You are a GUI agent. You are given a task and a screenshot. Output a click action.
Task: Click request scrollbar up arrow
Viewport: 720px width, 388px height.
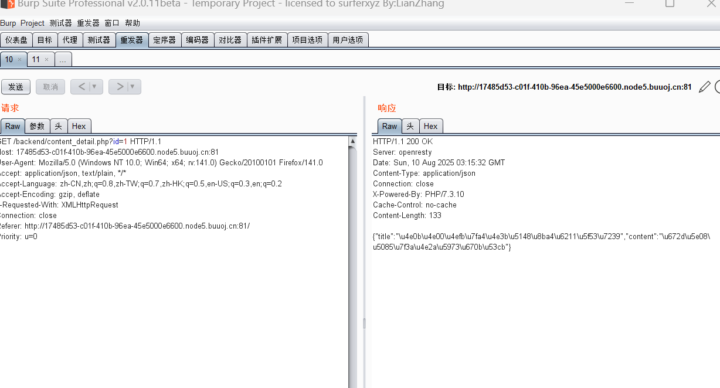(x=353, y=141)
